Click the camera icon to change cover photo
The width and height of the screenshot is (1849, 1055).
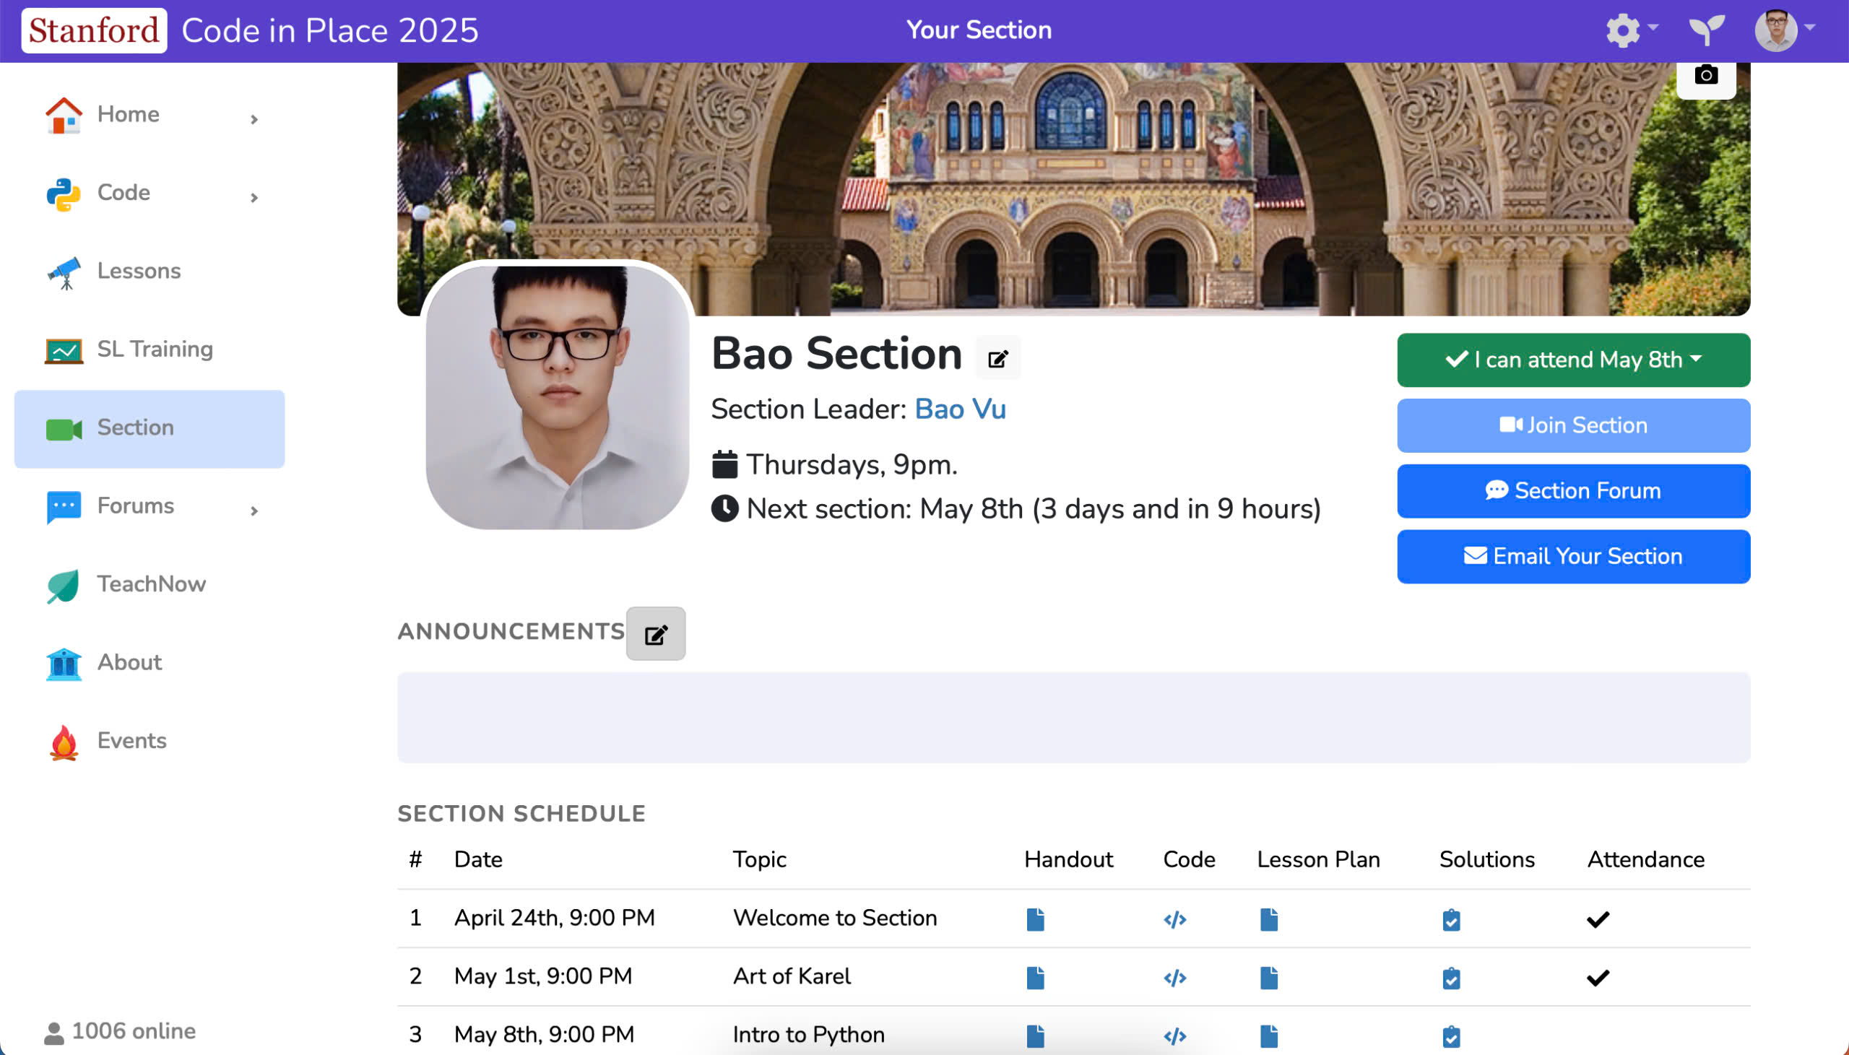tap(1705, 75)
